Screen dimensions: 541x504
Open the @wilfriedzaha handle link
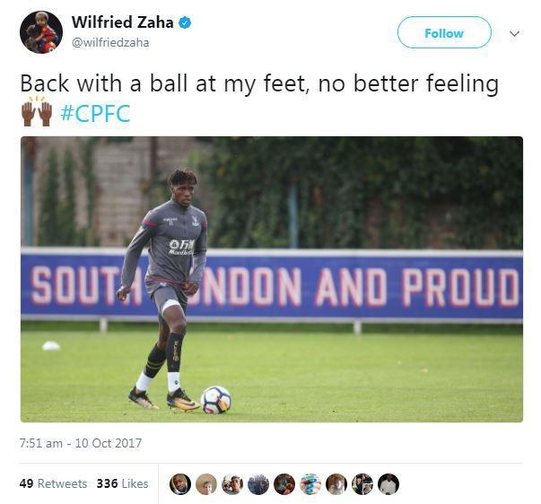(110, 43)
